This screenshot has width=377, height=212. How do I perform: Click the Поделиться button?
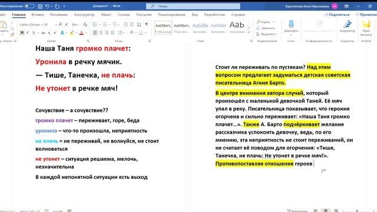(x=337, y=15)
